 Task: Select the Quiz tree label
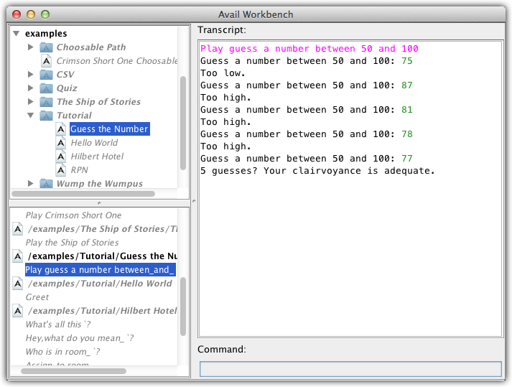[67, 88]
